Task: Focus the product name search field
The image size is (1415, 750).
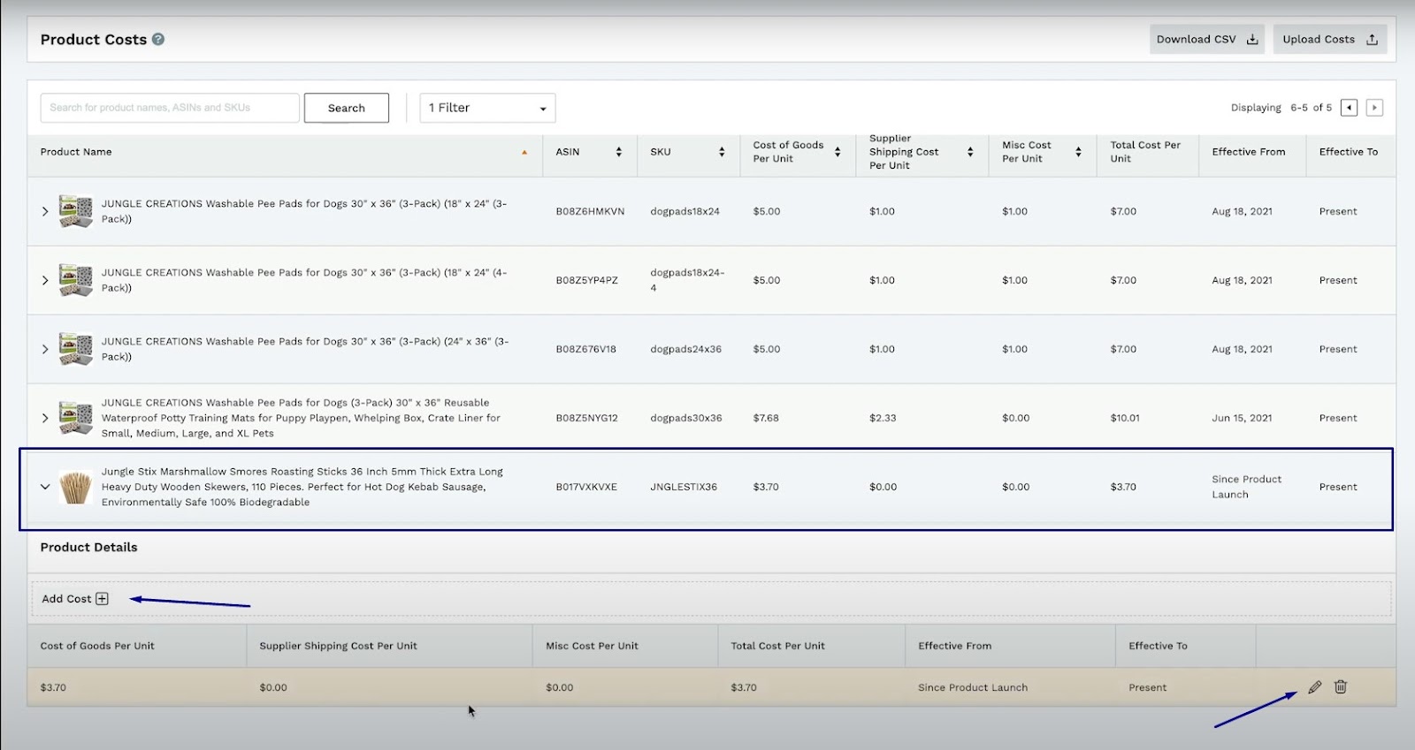Action: click(x=170, y=108)
